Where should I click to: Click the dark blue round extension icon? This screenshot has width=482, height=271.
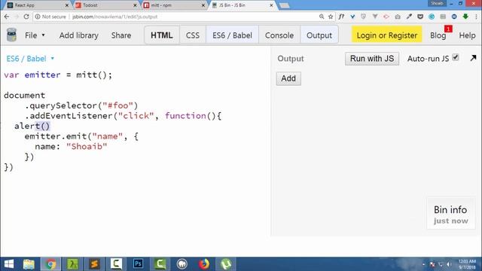(454, 17)
